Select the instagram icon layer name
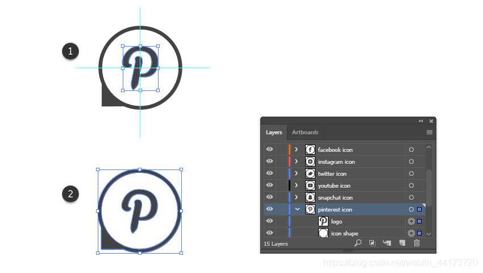The width and height of the screenshot is (483, 273). pyautogui.click(x=336, y=162)
